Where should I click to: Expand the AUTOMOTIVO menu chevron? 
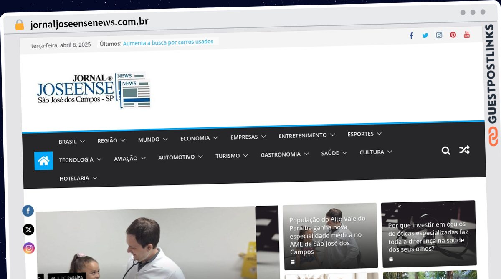tap(200, 157)
